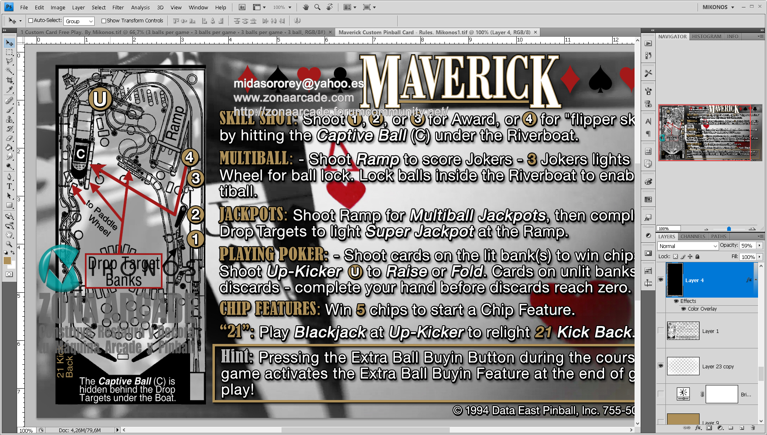Open the Layer menu
This screenshot has width=767, height=435.
[78, 7]
